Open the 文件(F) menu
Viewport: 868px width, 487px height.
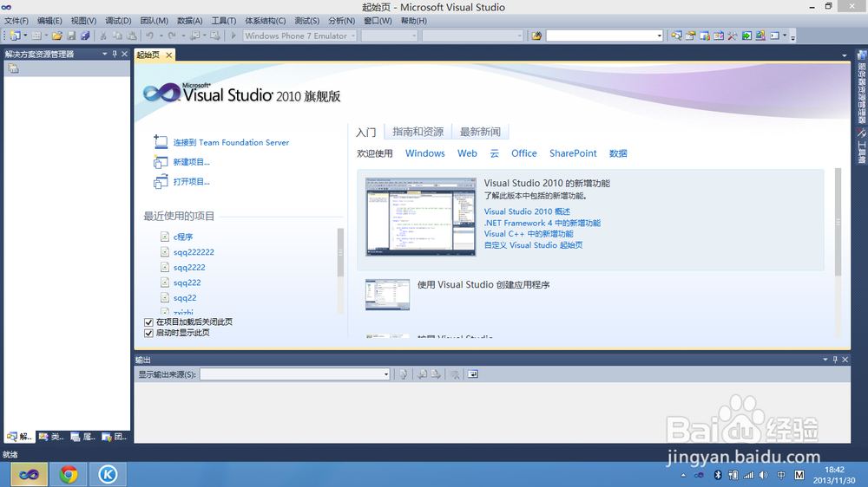coord(16,21)
